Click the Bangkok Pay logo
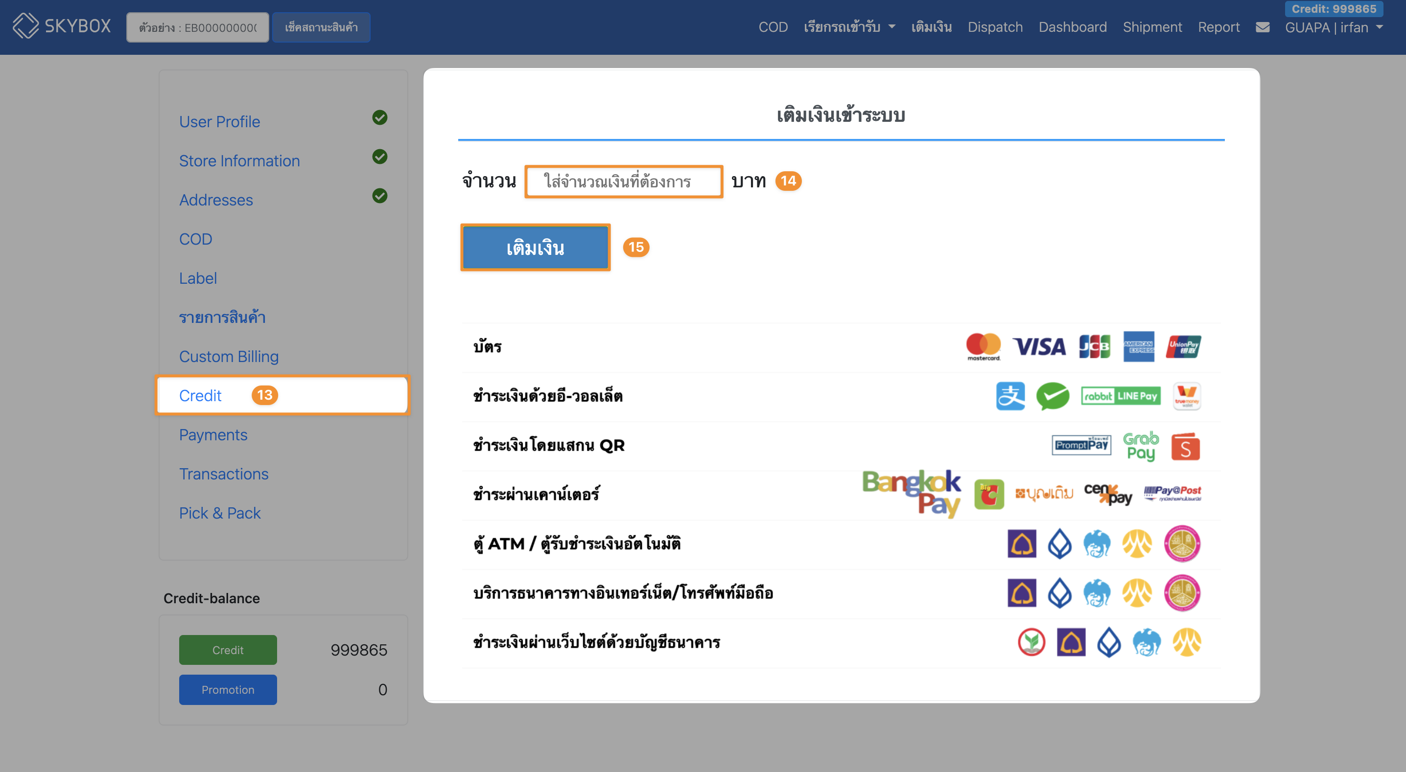 click(912, 493)
